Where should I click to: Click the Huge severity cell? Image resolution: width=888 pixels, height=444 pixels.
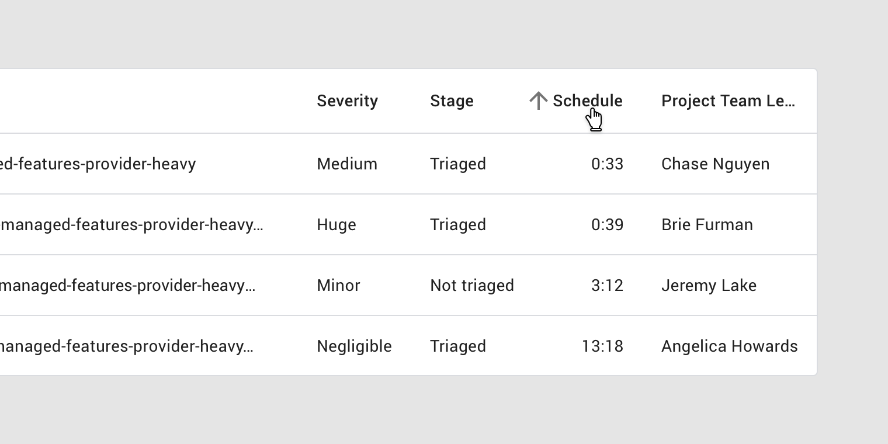(x=336, y=225)
